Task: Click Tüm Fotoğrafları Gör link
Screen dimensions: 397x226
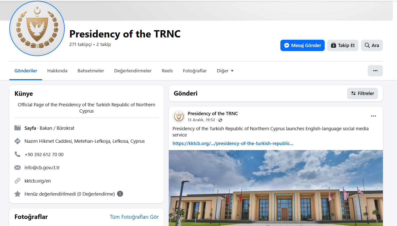Action: click(134, 217)
